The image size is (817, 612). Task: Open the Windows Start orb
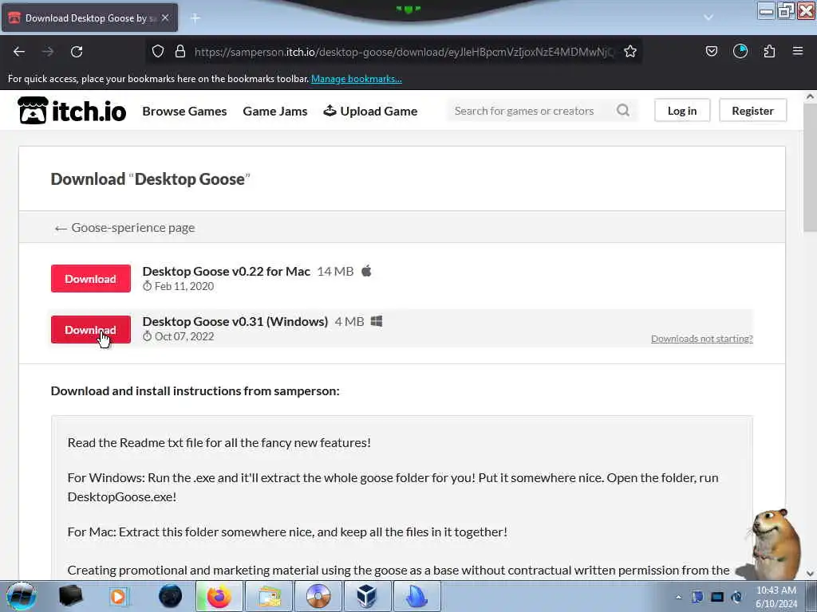click(x=21, y=596)
